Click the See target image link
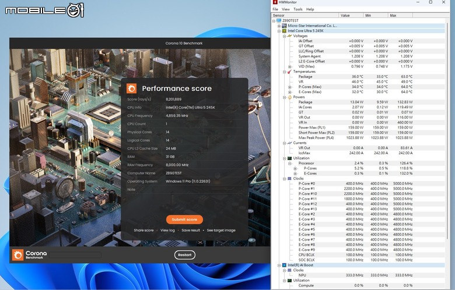 point(221,231)
